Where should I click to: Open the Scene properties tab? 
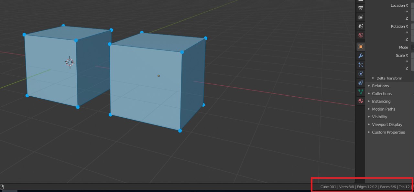(361, 26)
